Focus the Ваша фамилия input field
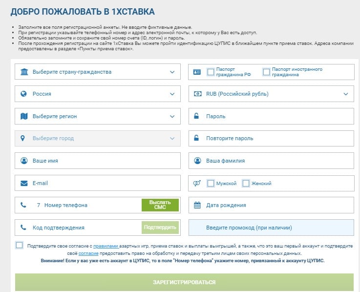This screenshot has width=360, height=292. pos(271,161)
